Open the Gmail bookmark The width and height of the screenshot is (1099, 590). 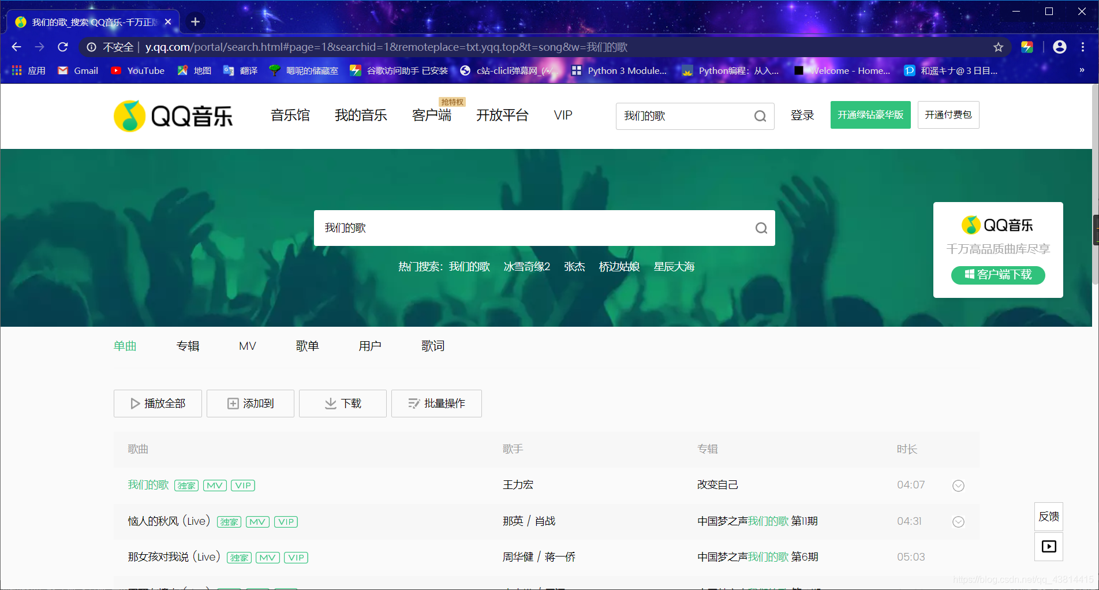(78, 70)
